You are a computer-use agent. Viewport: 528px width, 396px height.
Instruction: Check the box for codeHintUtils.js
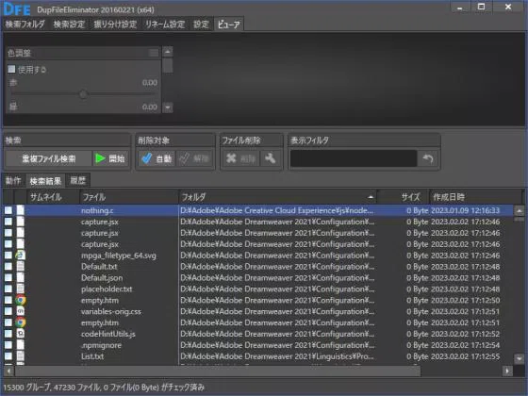[x=8, y=334]
